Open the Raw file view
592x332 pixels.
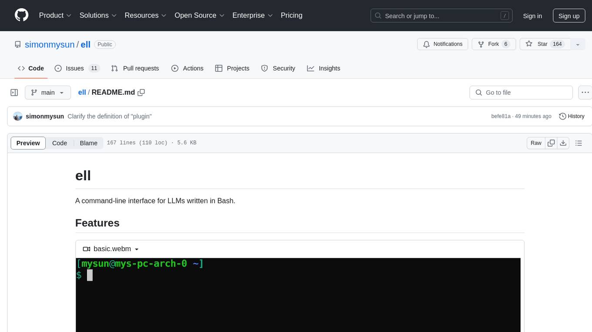pos(536,143)
